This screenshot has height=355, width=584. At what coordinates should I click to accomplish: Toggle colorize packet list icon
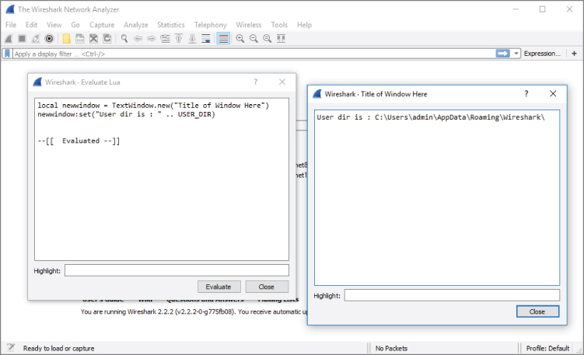[x=223, y=38]
